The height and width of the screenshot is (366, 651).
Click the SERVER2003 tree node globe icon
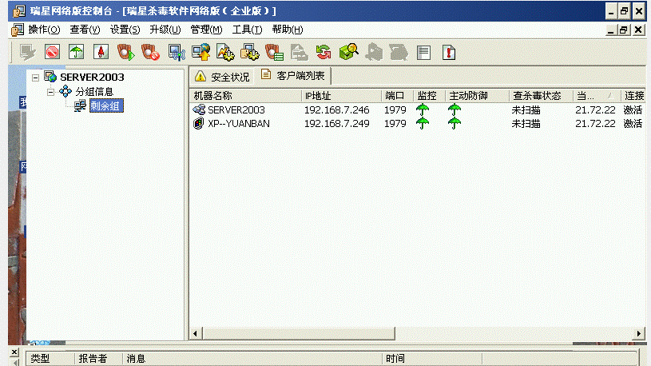(x=50, y=77)
